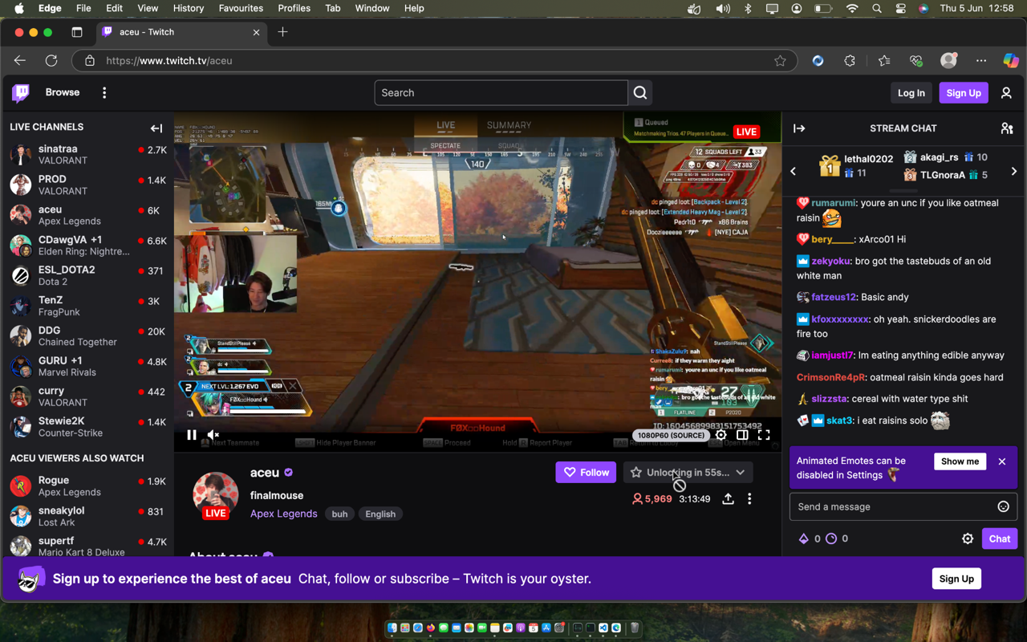Collapse the Stream Chat panel

pos(799,128)
